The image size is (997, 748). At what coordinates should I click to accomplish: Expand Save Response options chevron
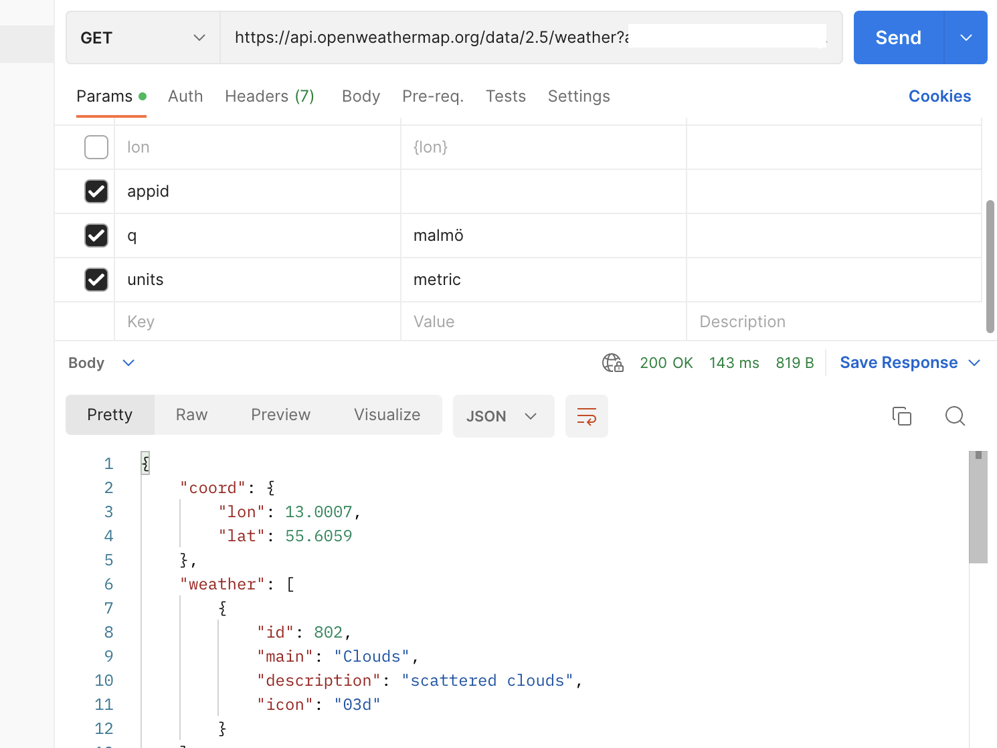pos(974,363)
